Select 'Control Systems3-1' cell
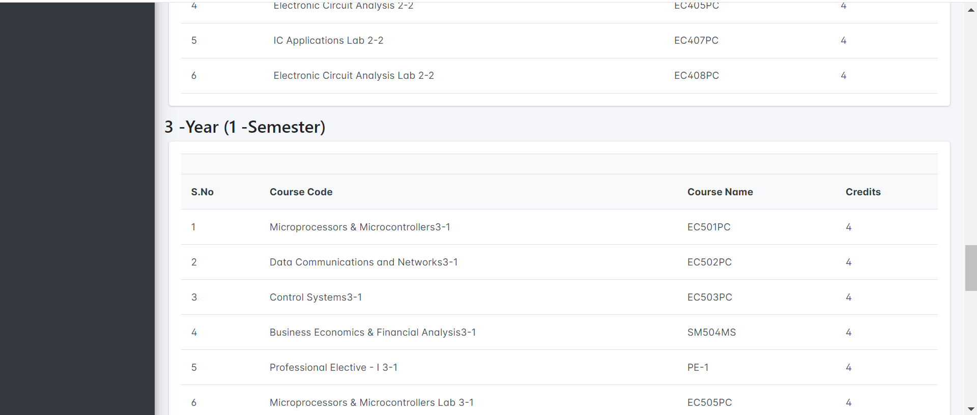 coord(316,298)
